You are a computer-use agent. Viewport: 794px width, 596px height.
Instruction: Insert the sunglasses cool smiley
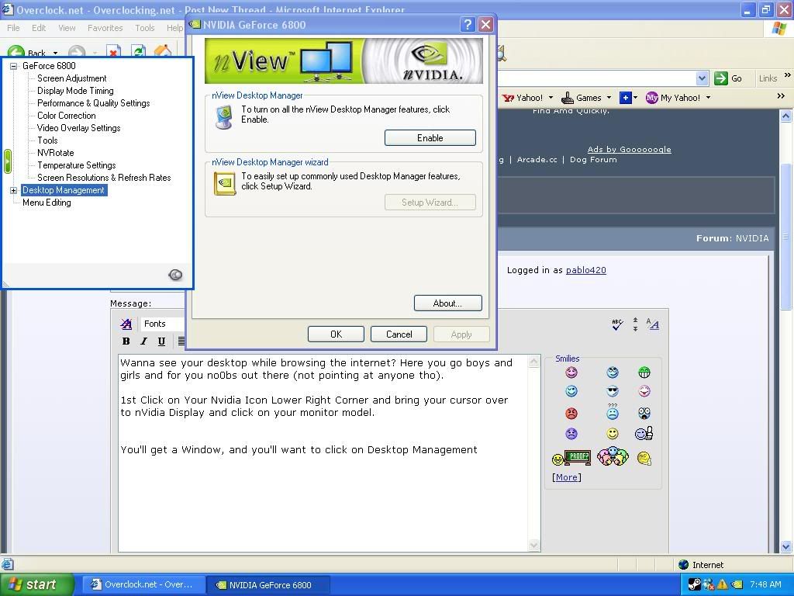613,391
